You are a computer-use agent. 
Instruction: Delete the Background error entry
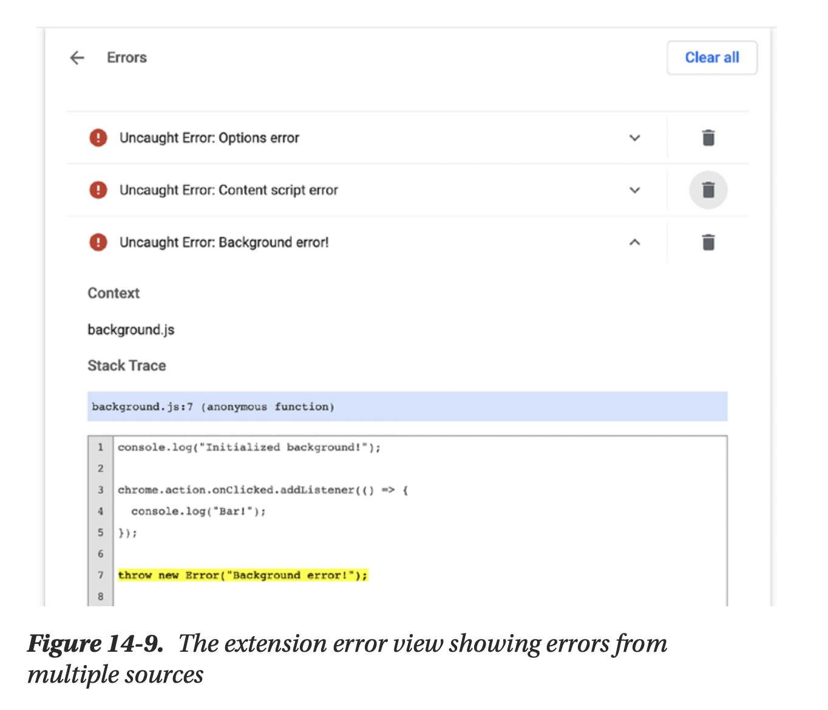708,242
